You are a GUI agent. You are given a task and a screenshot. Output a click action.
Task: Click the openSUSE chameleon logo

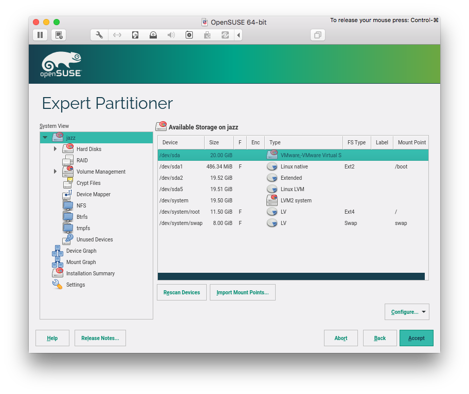coord(61,64)
